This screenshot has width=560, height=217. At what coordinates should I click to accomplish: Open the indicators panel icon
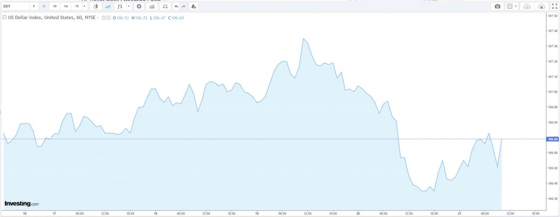coord(152,7)
